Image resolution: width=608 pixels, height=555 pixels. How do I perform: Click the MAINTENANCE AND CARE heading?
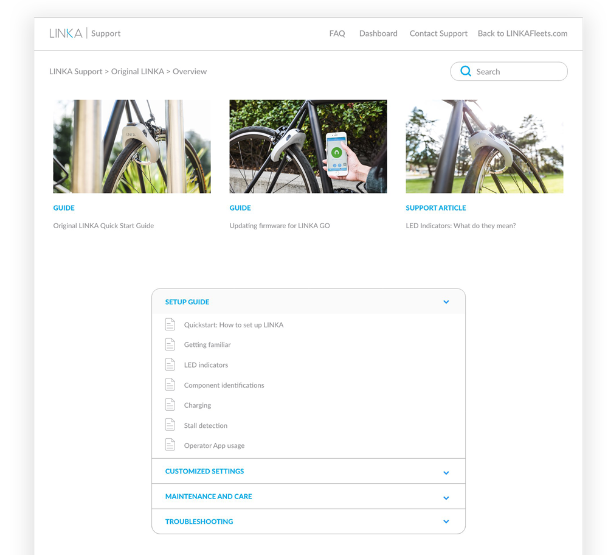tap(209, 497)
